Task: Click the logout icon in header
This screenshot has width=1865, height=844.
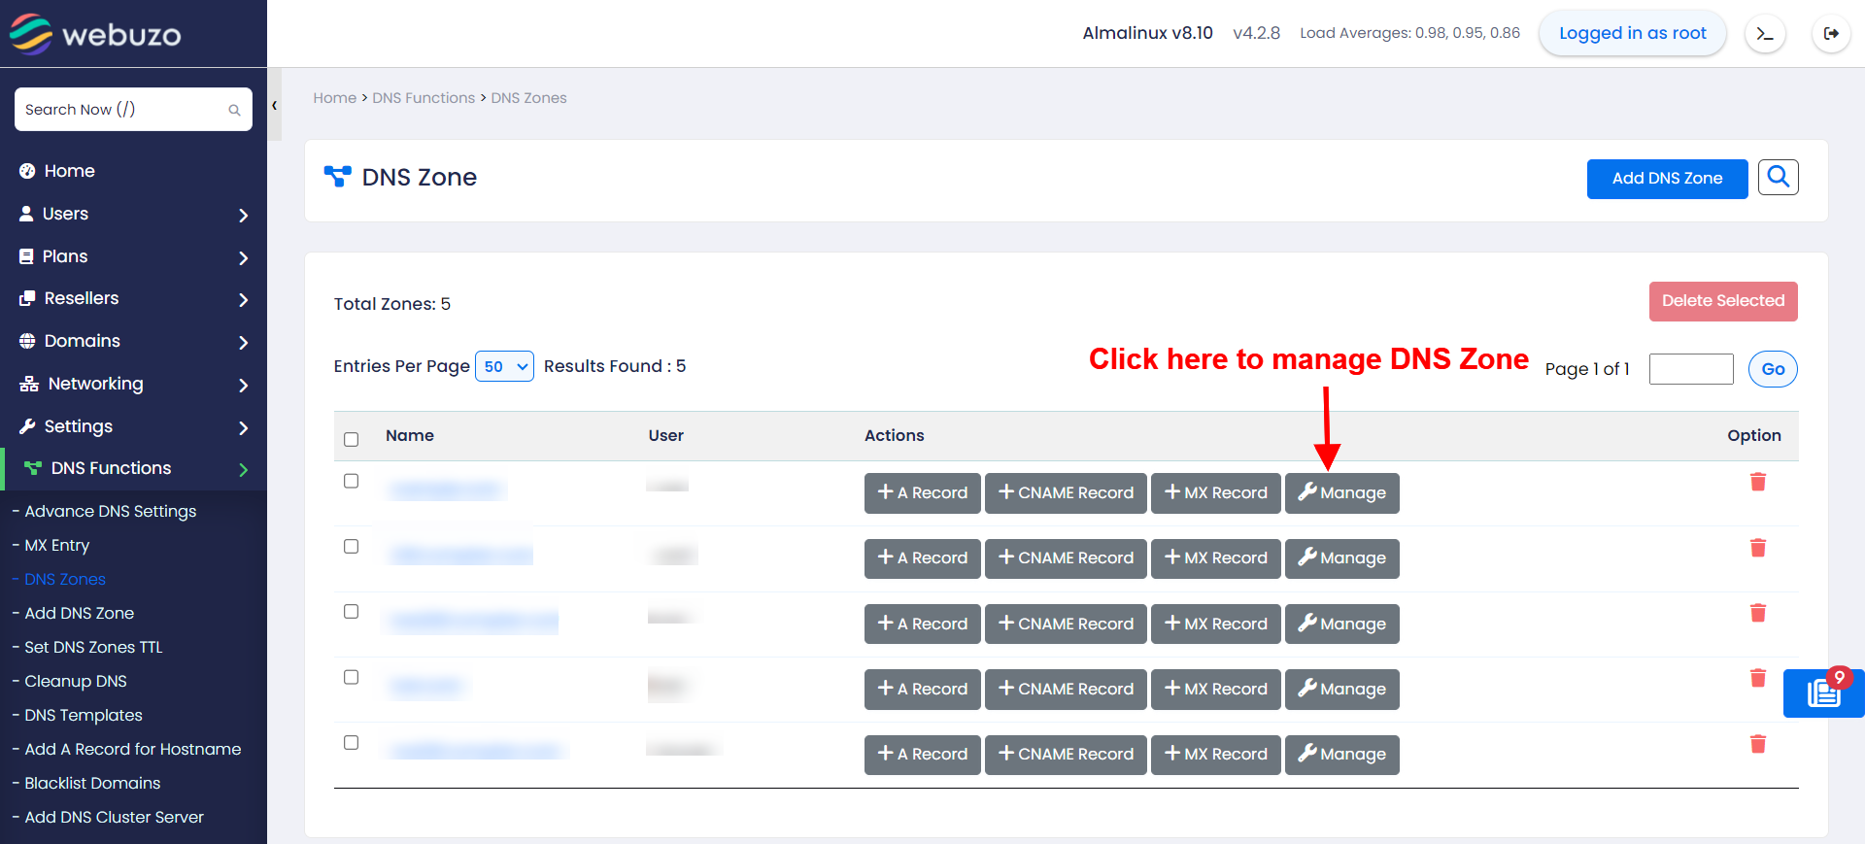Action: [1831, 34]
